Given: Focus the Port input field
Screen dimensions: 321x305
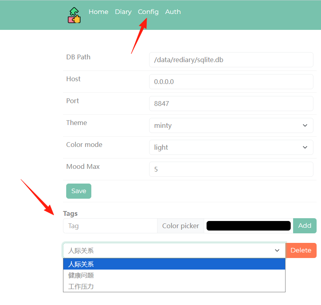Looking at the screenshot, I should coord(231,104).
